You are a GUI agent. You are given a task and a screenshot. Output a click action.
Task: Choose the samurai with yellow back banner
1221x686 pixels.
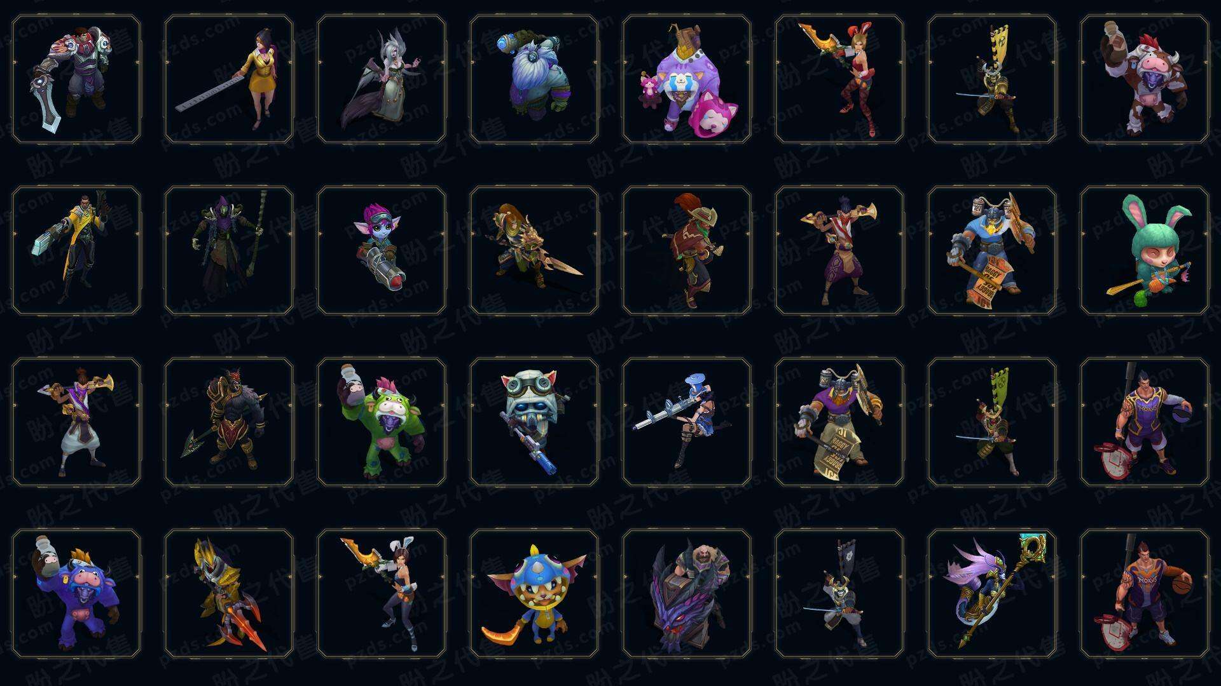point(991,79)
